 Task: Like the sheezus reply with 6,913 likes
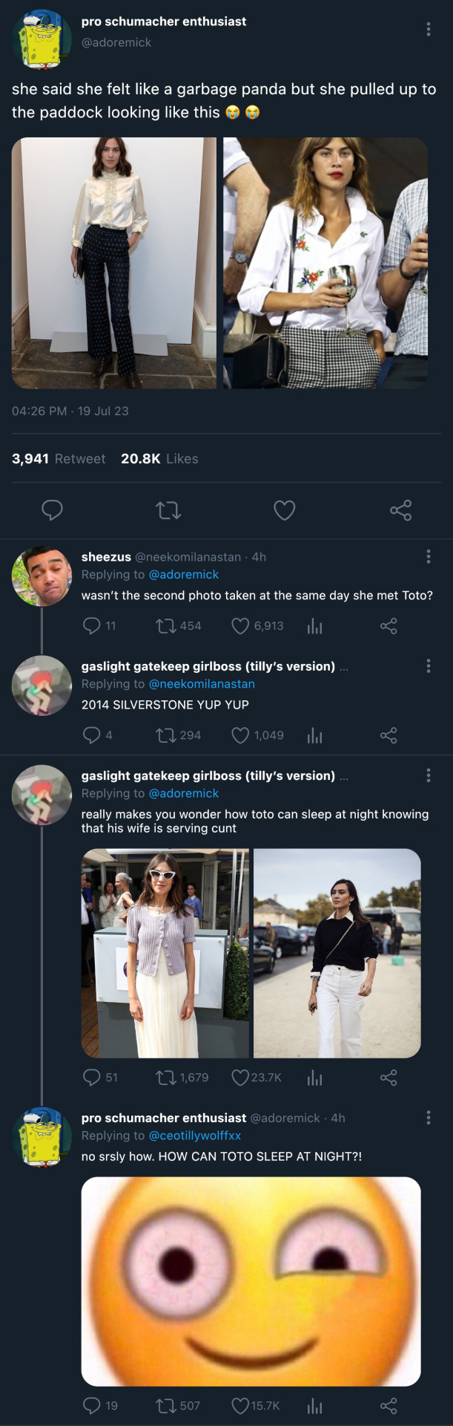[x=240, y=626]
